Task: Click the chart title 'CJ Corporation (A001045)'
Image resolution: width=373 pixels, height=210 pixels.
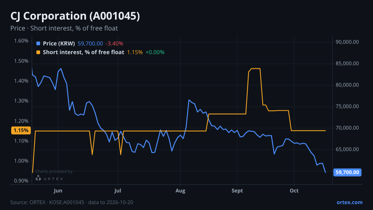Action: [75, 16]
